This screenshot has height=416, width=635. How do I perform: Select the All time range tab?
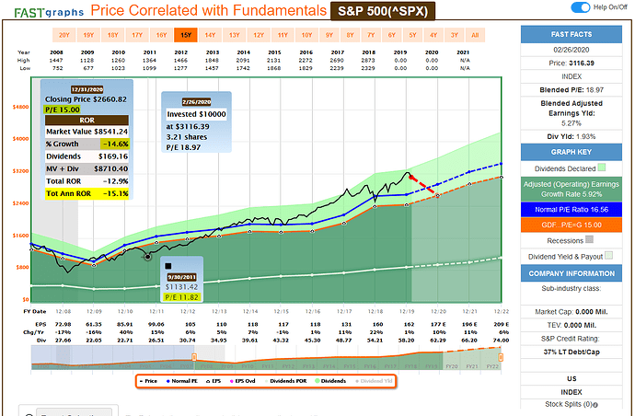[475, 35]
